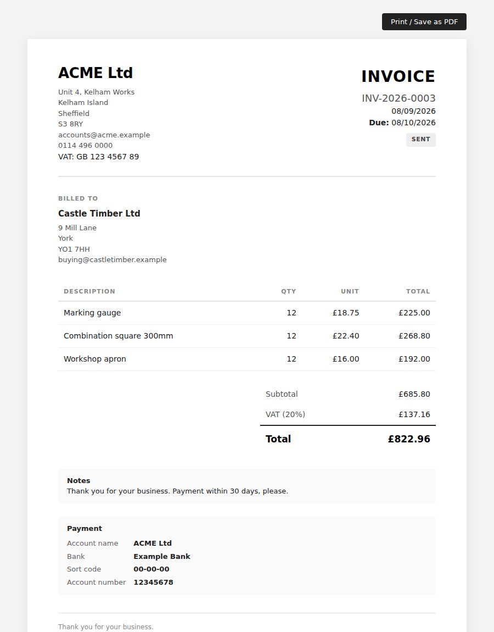Click the Workshop apron quantity 12

(291, 359)
